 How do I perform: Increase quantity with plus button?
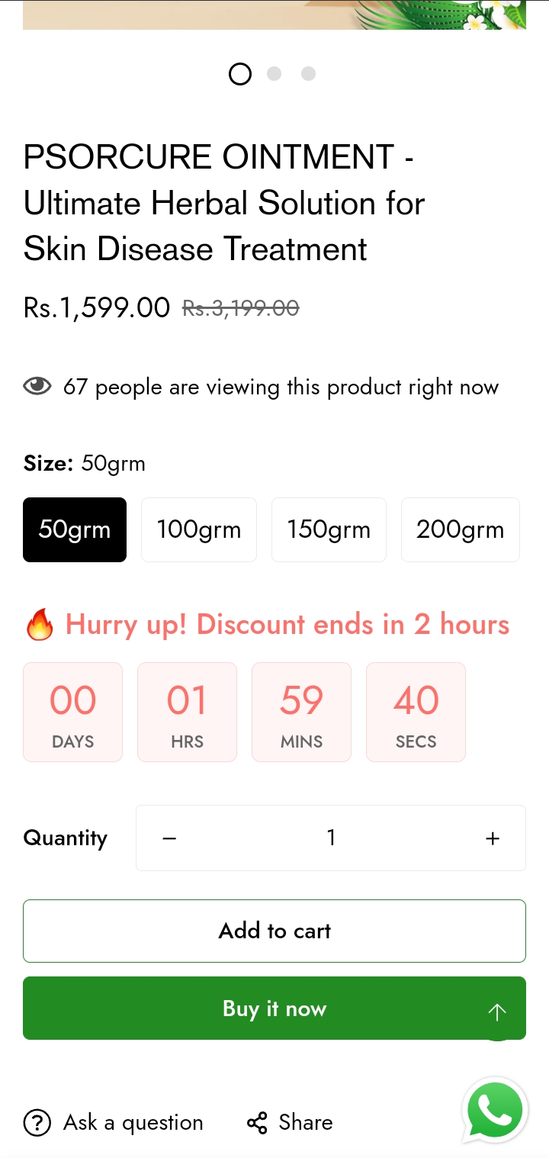493,838
